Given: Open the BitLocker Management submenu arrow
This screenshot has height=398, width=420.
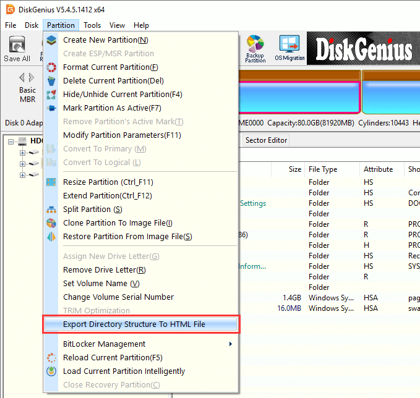Looking at the screenshot, I should click(x=230, y=344).
